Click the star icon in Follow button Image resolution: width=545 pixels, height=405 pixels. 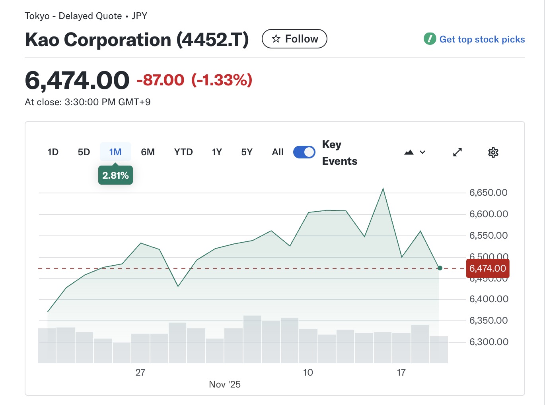276,39
